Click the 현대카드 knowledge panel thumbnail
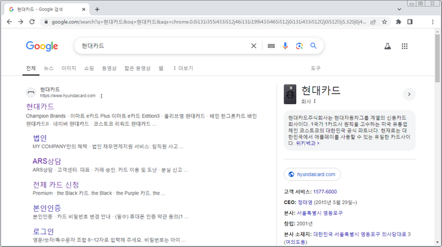Screen dimensions: 442x247 tap(290, 94)
